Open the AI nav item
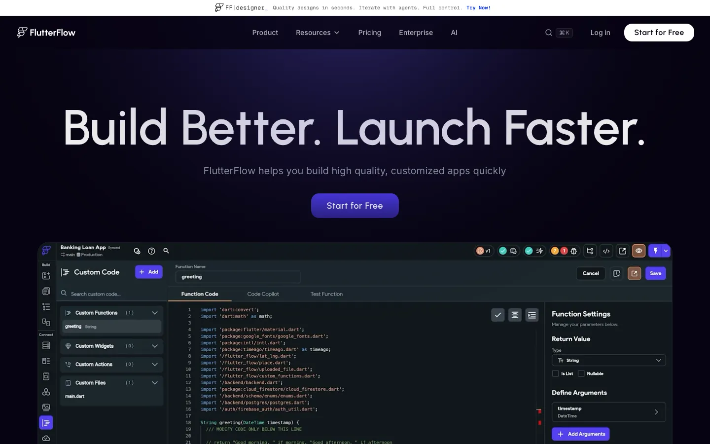Image resolution: width=710 pixels, height=444 pixels. click(454, 33)
